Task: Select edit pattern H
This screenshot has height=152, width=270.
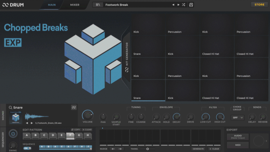Action: tap(88, 136)
